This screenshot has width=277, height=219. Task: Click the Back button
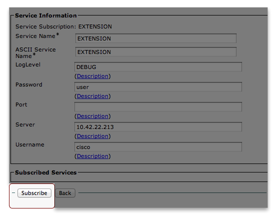pyautogui.click(x=65, y=193)
